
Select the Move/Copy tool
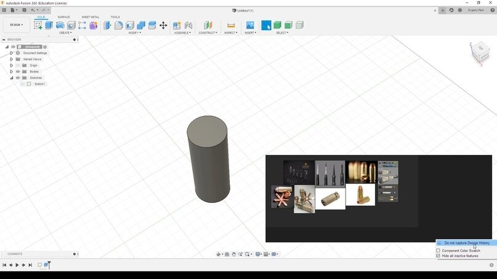[163, 25]
